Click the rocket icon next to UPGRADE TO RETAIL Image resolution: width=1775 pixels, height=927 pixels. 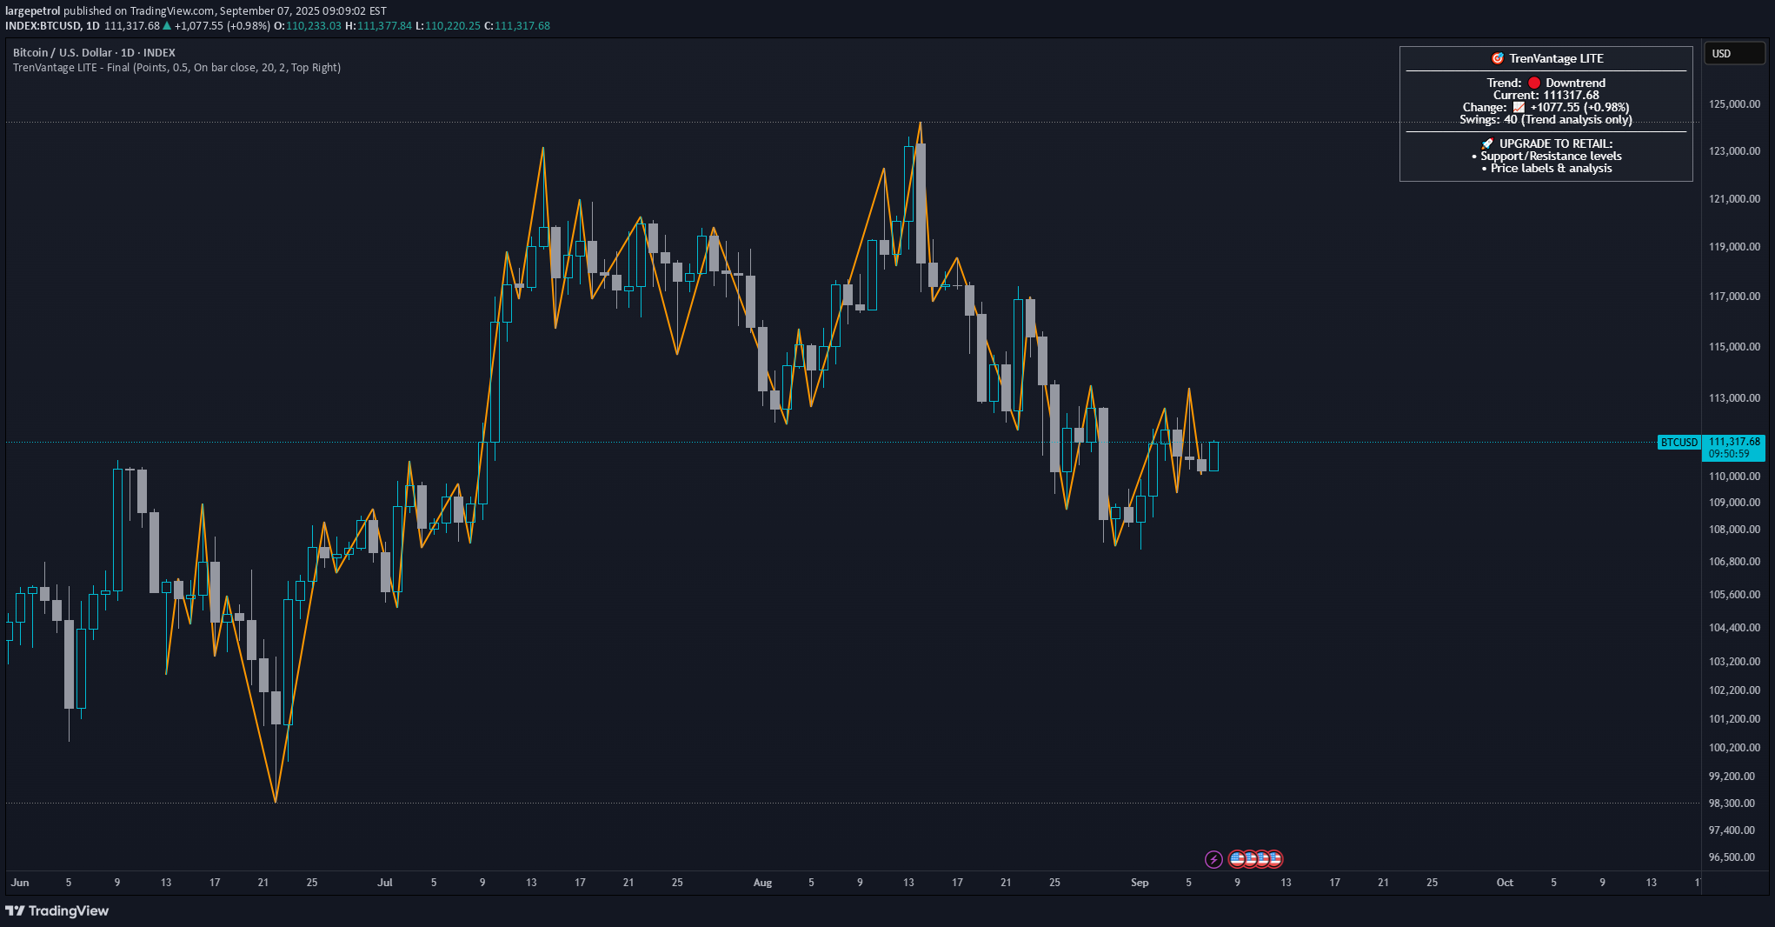coord(1488,144)
